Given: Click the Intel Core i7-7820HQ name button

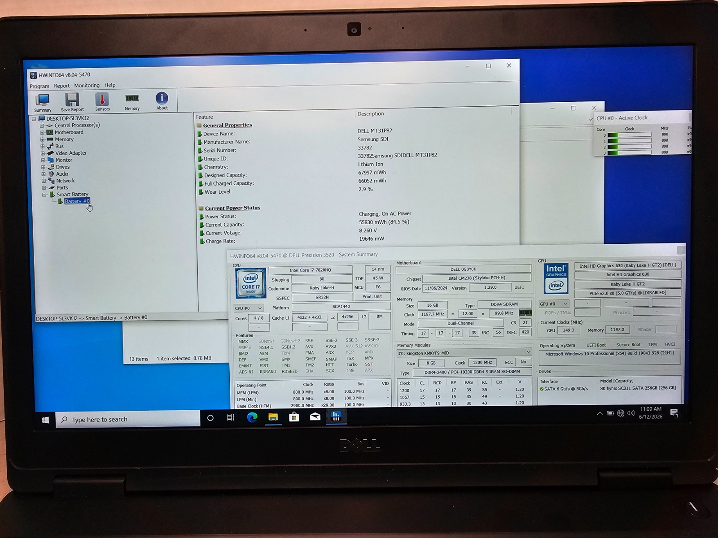Looking at the screenshot, I should click(310, 270).
